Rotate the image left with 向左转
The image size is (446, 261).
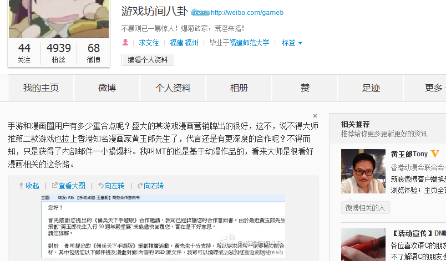point(111,186)
